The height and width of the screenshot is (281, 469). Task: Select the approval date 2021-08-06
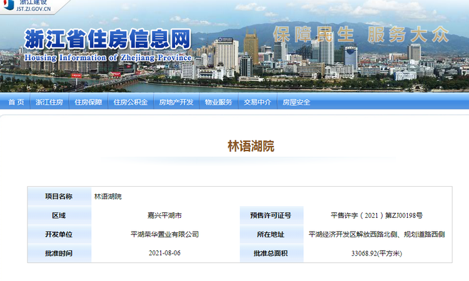click(x=164, y=253)
